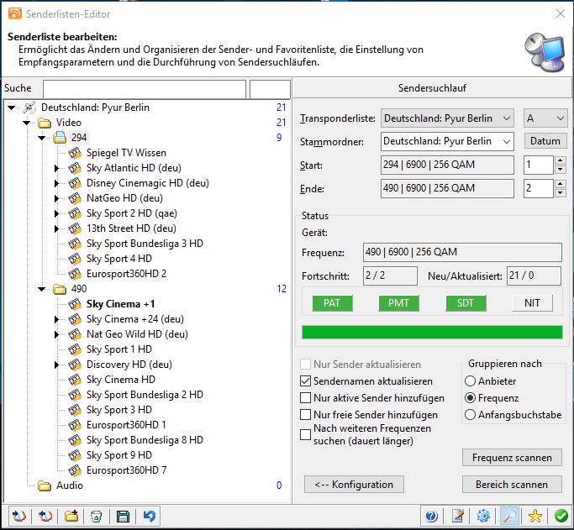Select Sky Cinema +1 in the channel tree
574x530 pixels.
120,304
